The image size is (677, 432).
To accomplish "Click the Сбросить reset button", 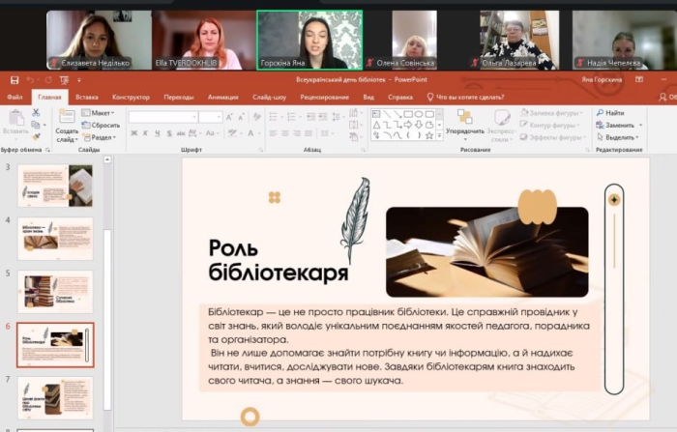I will [x=103, y=125].
